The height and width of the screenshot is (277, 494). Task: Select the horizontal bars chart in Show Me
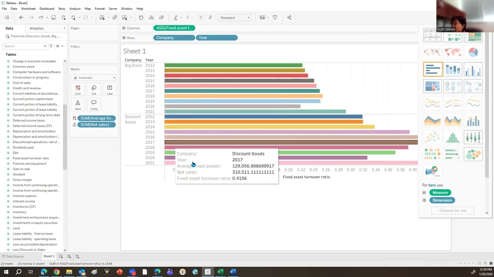433,70
